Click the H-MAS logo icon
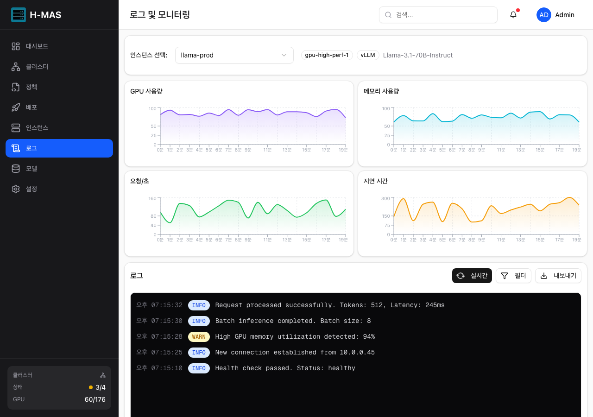Screen dimensions: 593x417 point(19,14)
